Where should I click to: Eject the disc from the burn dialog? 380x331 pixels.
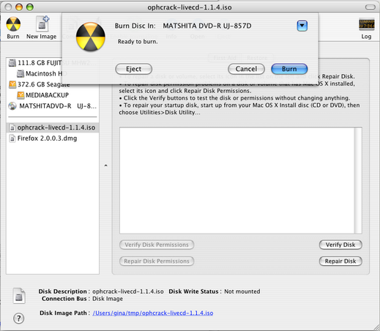[x=133, y=69]
